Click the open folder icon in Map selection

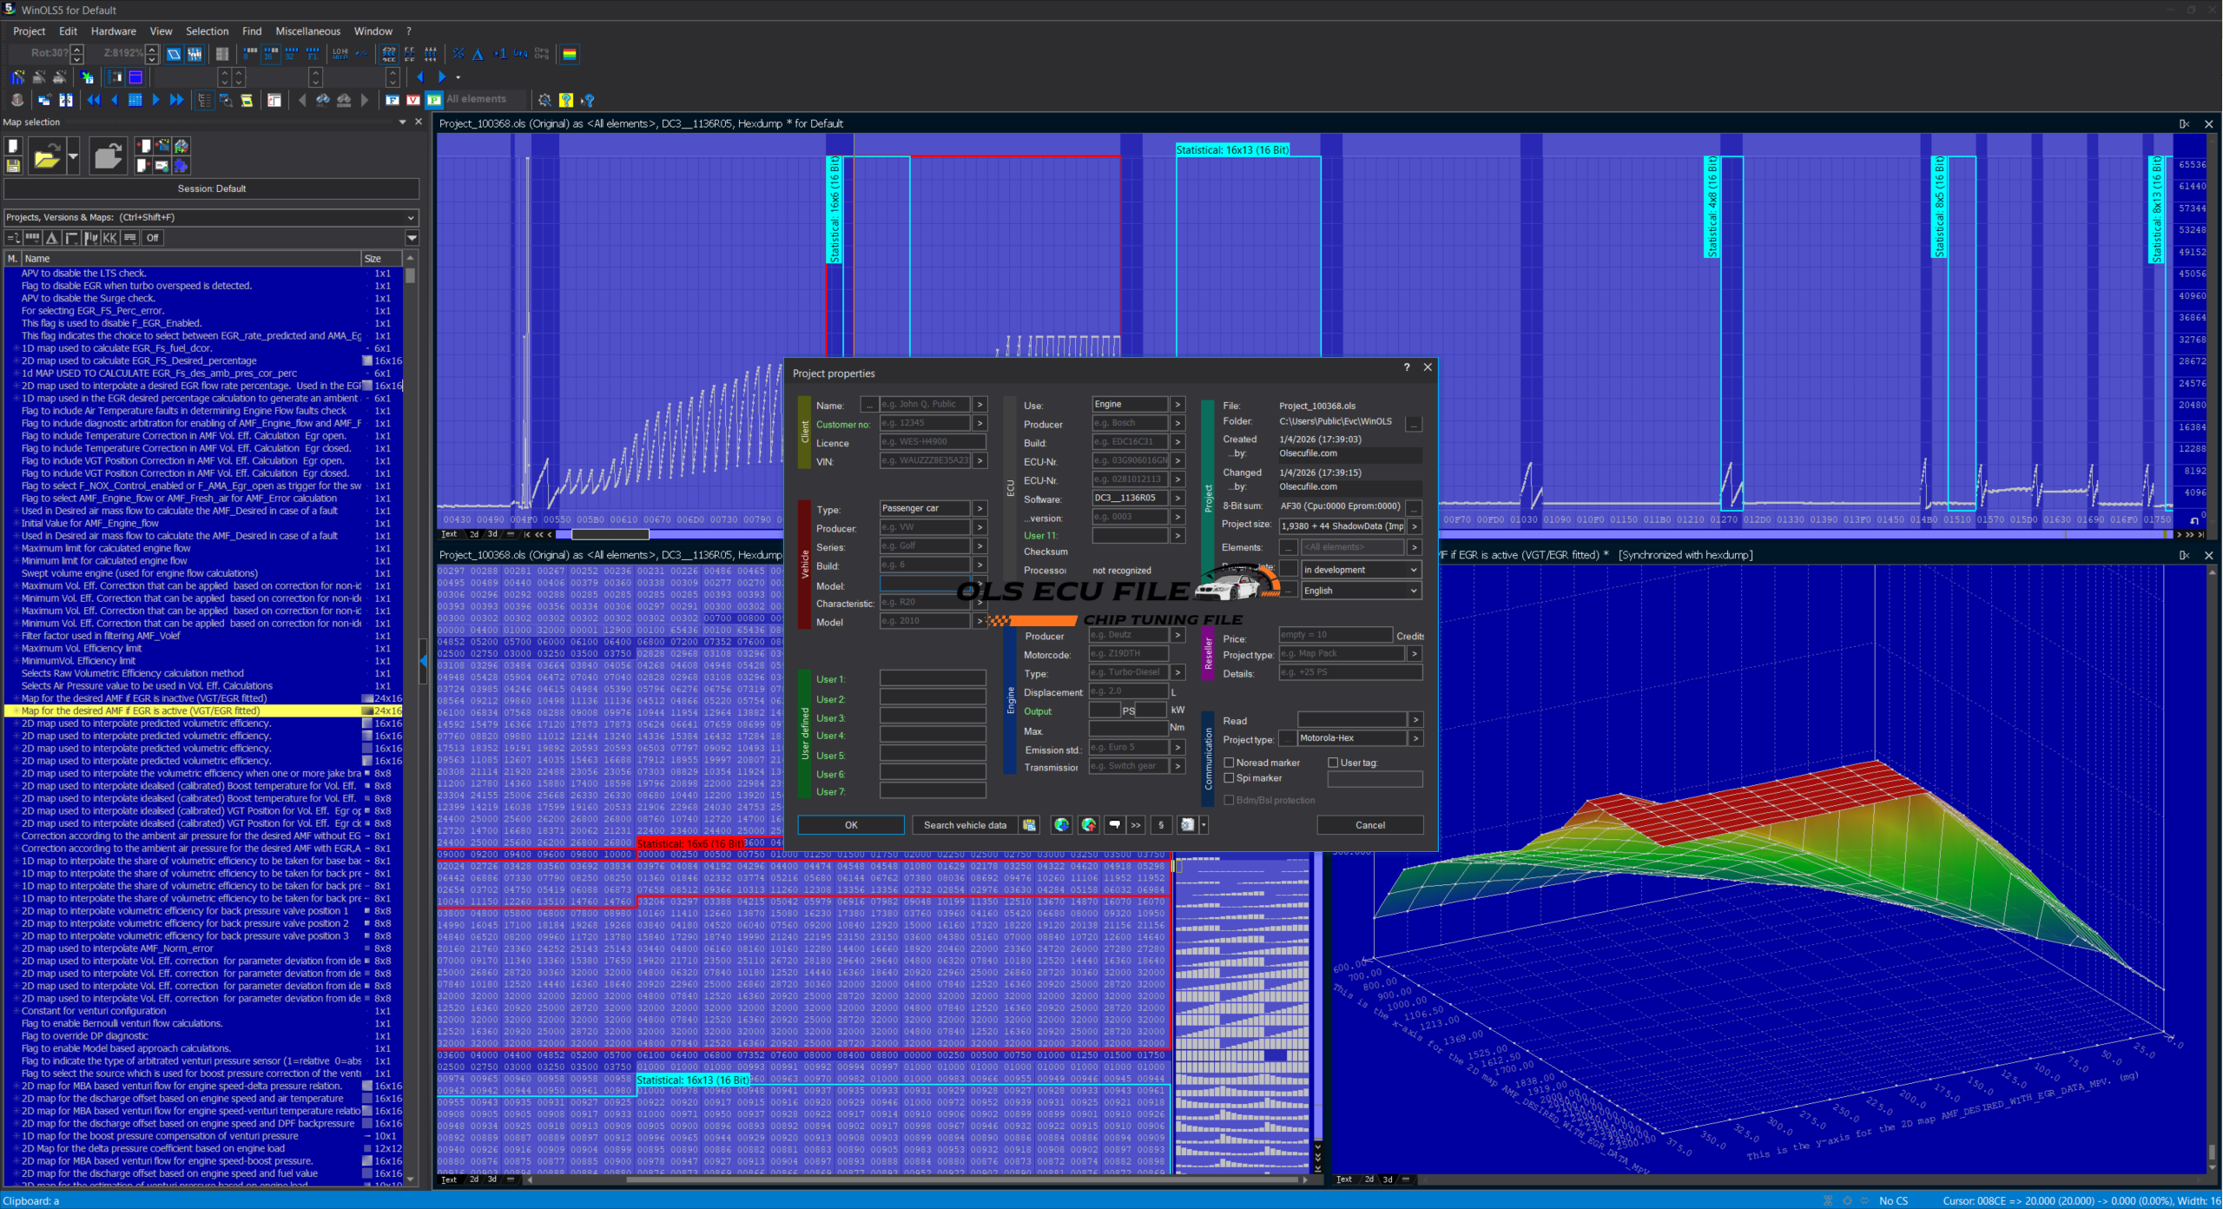[x=47, y=157]
